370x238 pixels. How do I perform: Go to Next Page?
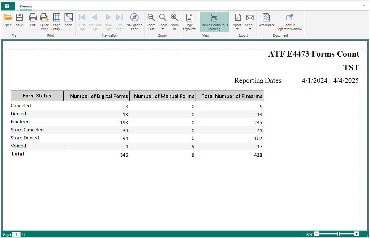tap(108, 22)
